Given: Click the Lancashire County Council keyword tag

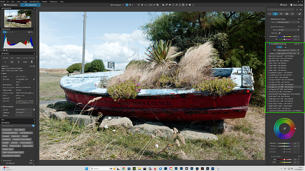Looking at the screenshot, I should pos(21,139).
